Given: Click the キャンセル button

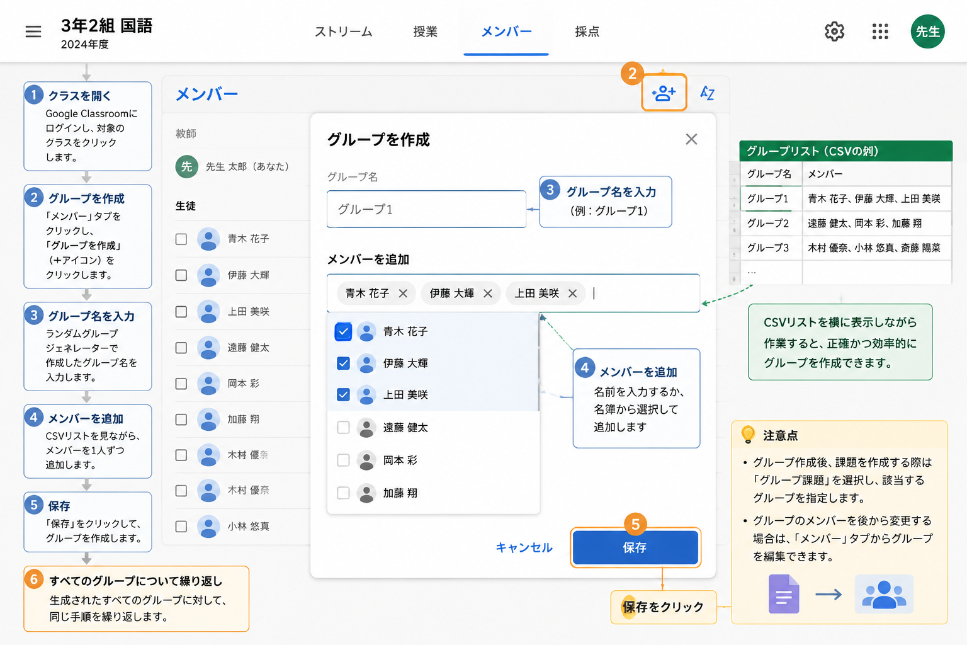Looking at the screenshot, I should click(x=524, y=547).
